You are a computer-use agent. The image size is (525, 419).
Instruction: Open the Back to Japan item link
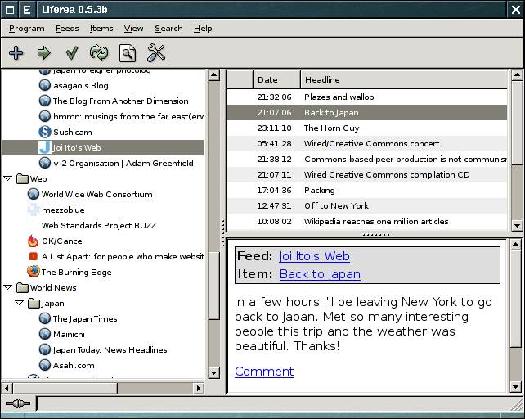(320, 274)
